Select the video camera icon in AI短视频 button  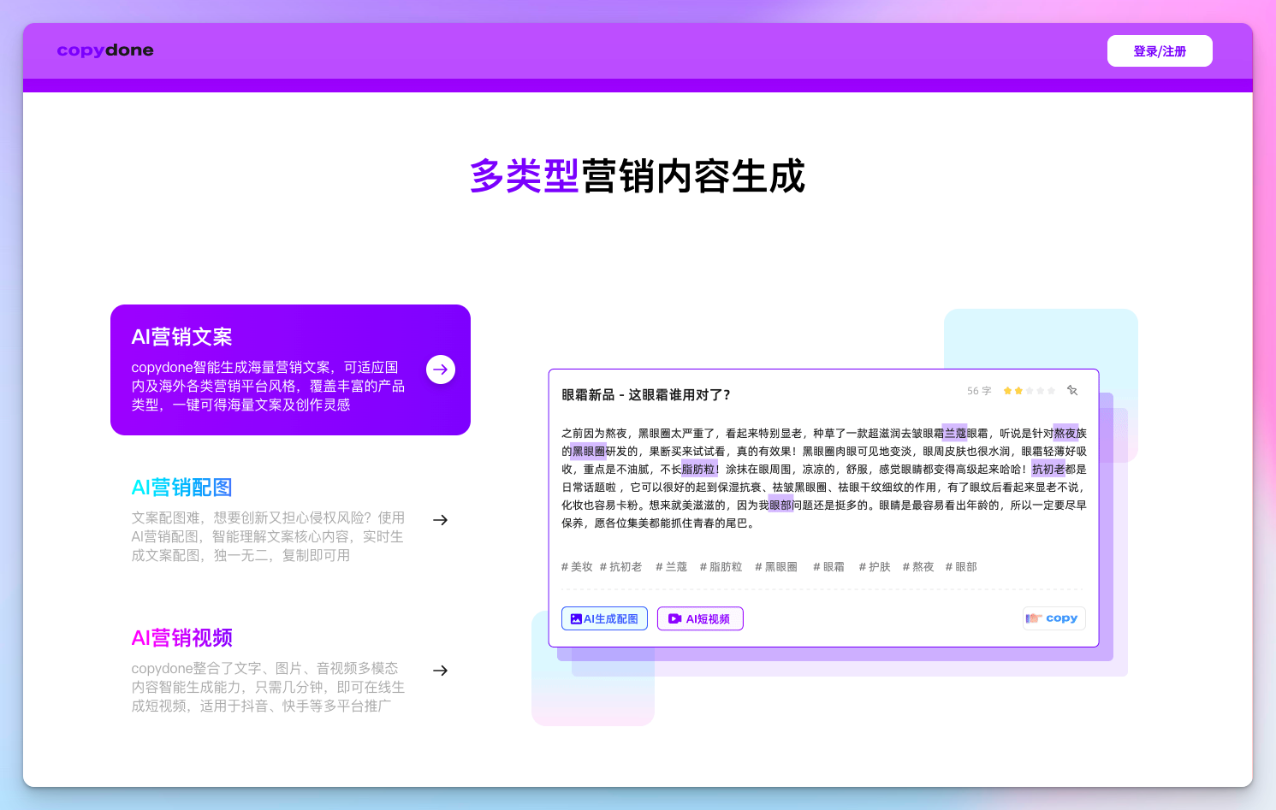click(673, 618)
